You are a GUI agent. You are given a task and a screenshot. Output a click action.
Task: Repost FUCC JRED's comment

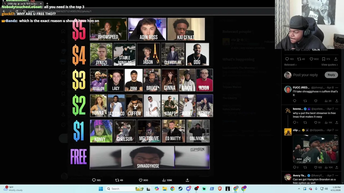[x=305, y=101]
